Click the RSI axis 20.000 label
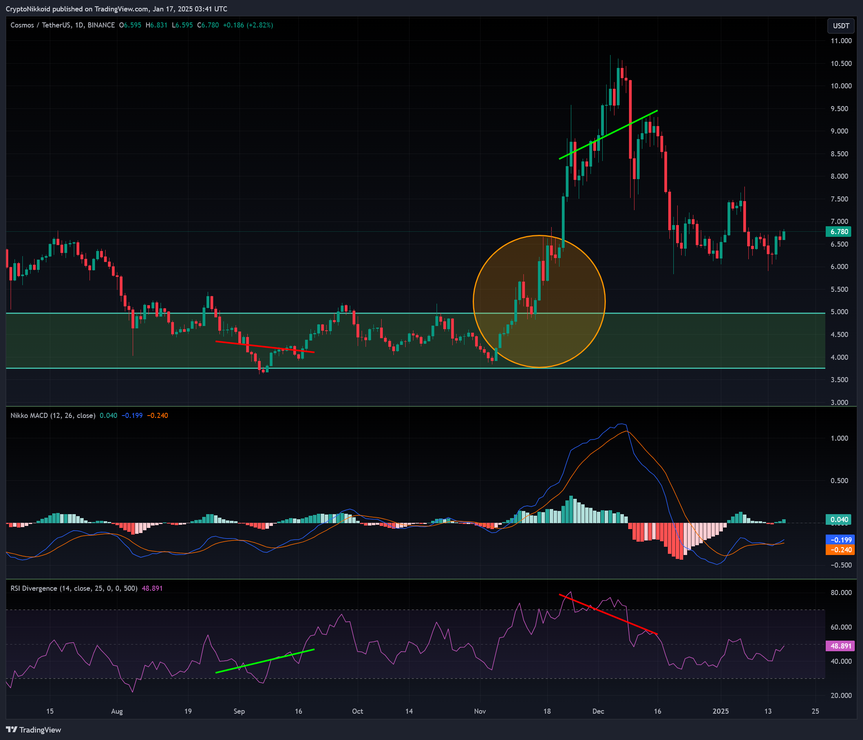The image size is (863, 740). click(x=841, y=696)
